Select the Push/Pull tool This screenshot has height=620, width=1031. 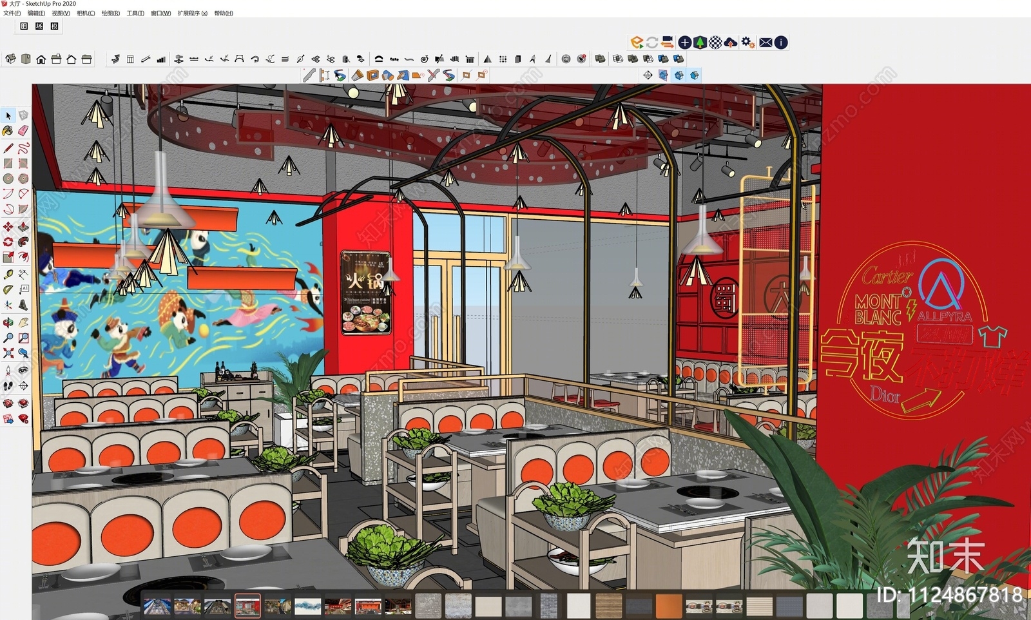click(x=23, y=227)
